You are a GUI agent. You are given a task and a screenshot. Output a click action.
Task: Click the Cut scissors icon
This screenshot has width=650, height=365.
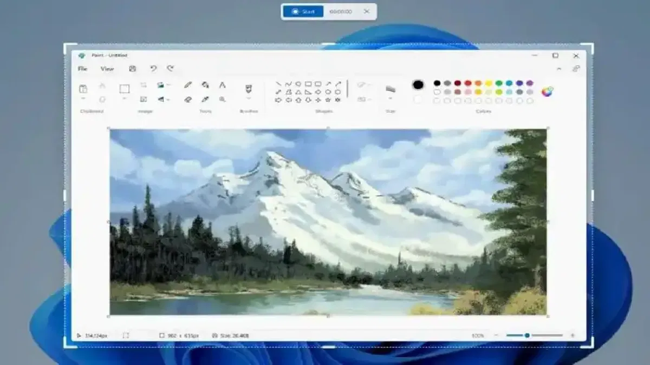tap(102, 85)
